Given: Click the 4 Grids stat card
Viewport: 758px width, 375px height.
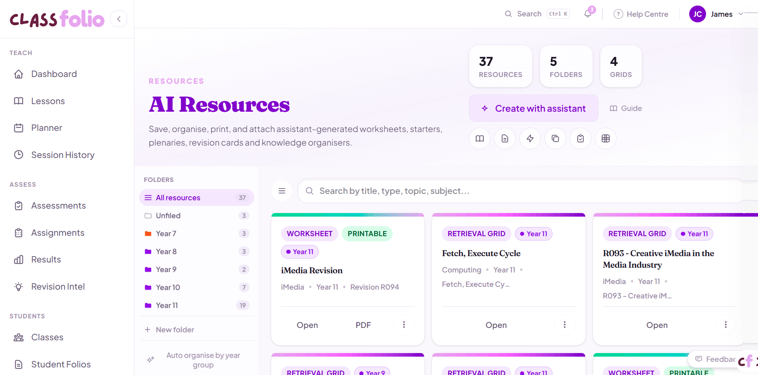Looking at the screenshot, I should (621, 66).
